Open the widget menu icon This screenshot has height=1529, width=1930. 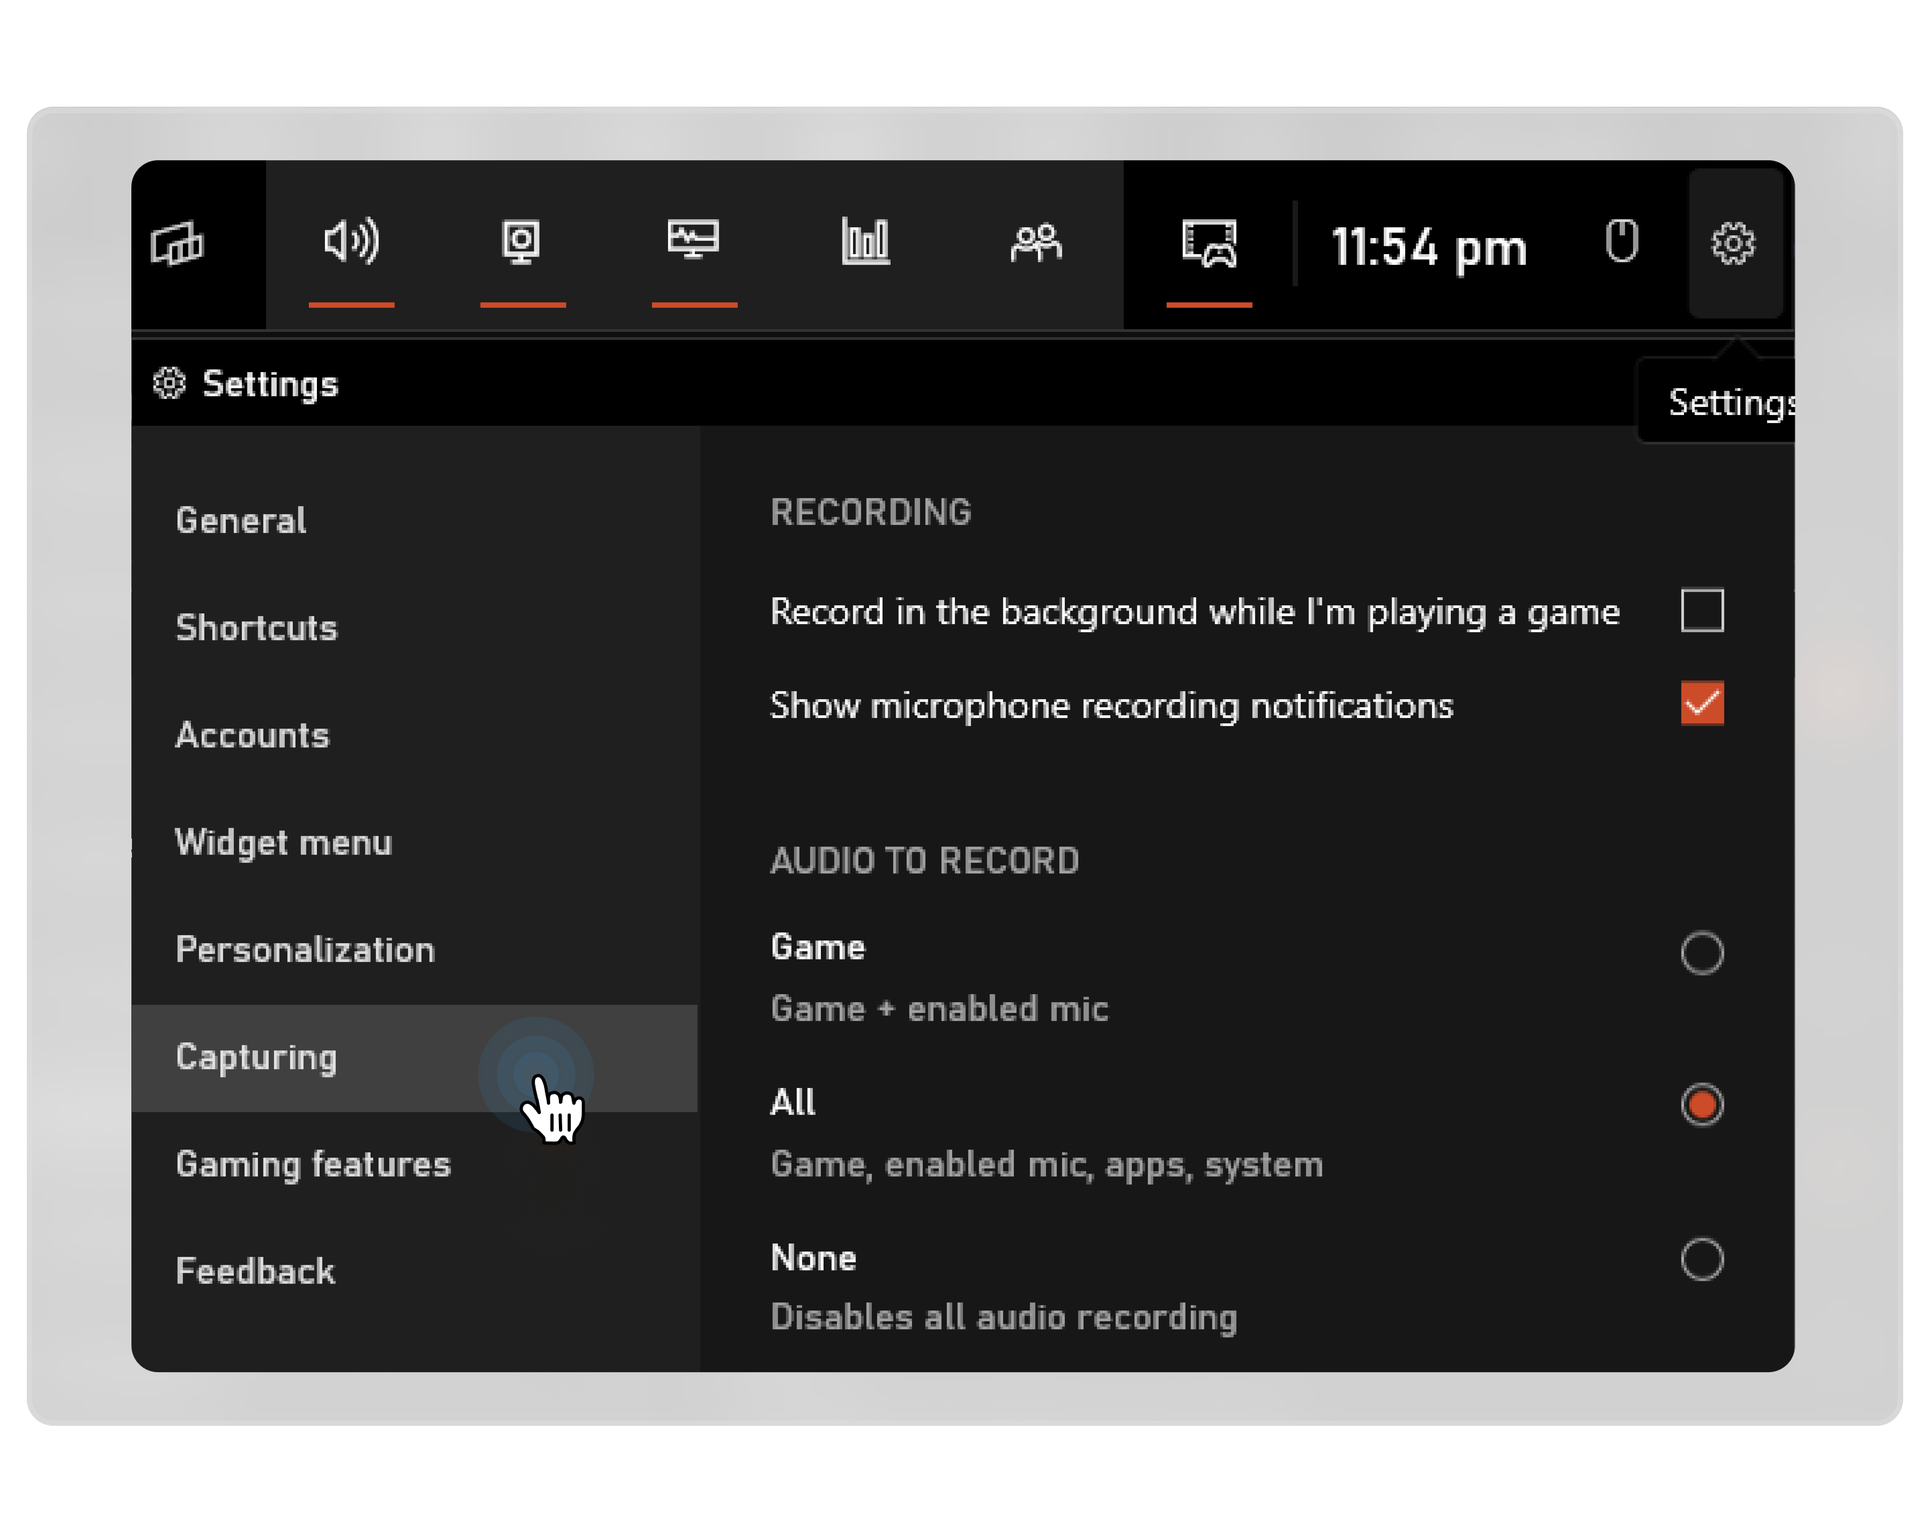click(178, 243)
